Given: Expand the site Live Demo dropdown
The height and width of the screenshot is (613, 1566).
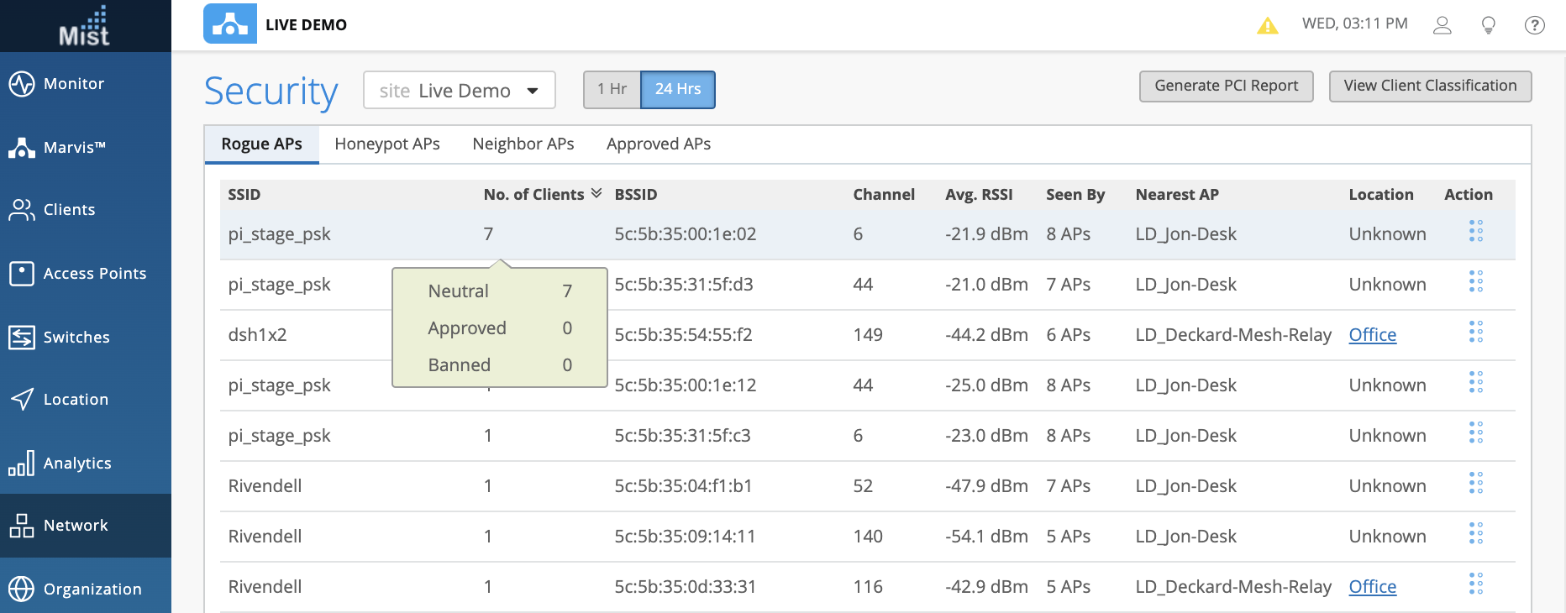Looking at the screenshot, I should coord(459,91).
